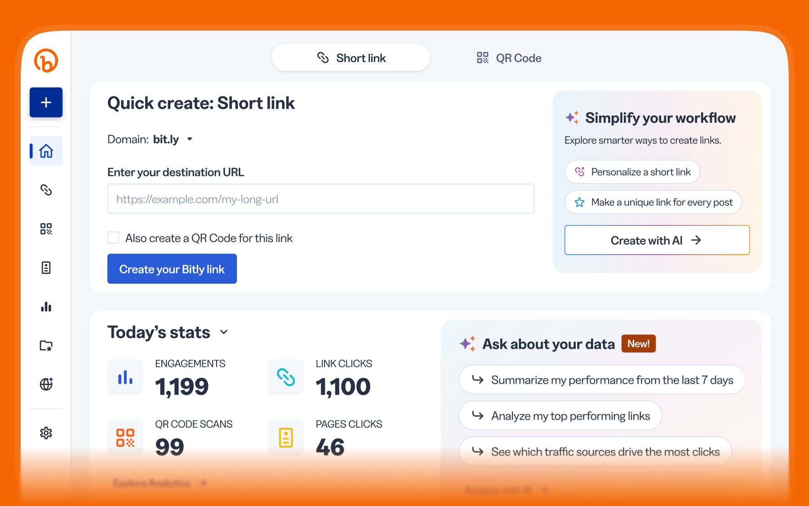Ask to summarize last 7 days performance
The height and width of the screenshot is (506, 809).
pos(601,380)
